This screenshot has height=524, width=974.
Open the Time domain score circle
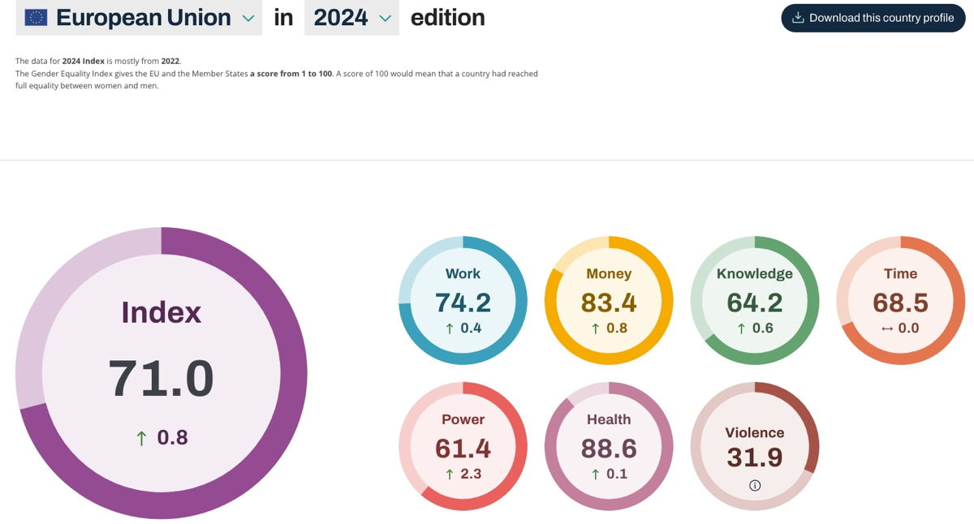pyautogui.click(x=901, y=300)
